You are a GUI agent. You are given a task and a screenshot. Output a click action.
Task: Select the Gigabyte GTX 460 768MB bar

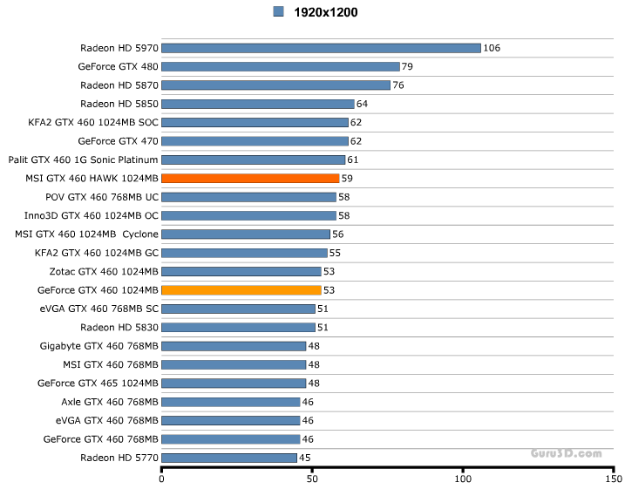(234, 346)
